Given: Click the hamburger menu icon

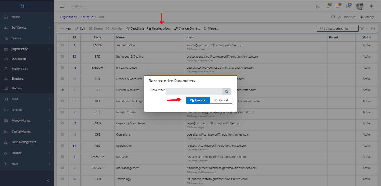Looking at the screenshot, I should coord(62,6).
